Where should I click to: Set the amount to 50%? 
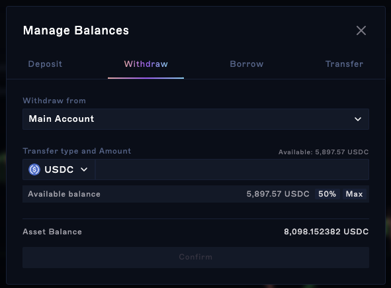click(x=327, y=194)
